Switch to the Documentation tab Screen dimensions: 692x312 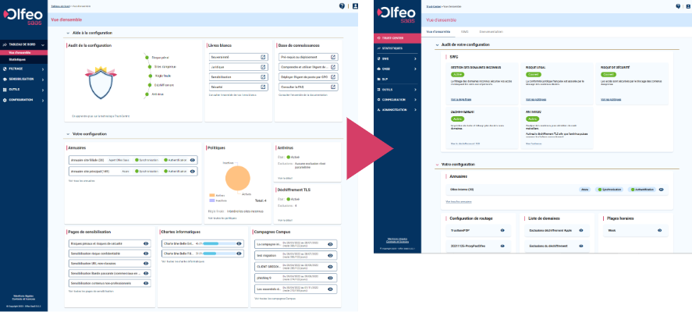click(x=491, y=31)
